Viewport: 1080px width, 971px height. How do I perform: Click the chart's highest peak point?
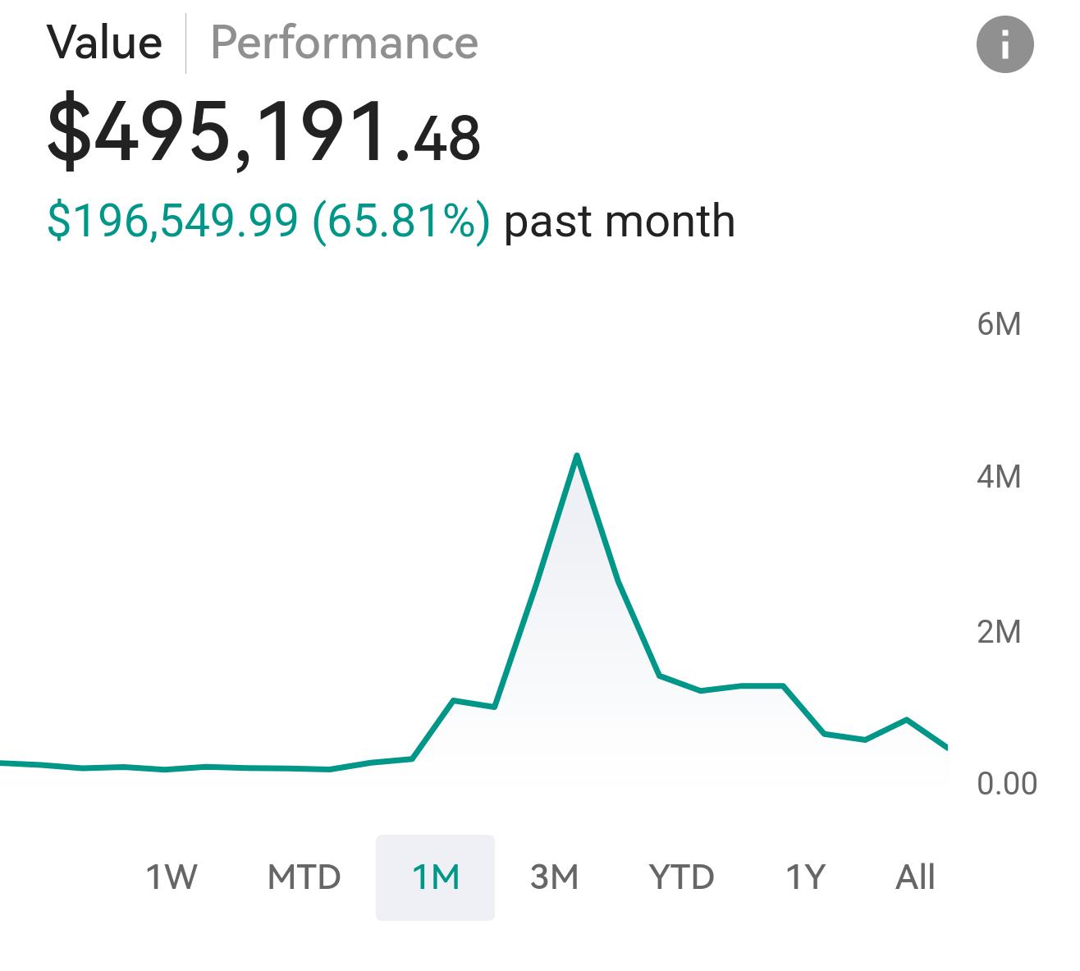coord(577,456)
